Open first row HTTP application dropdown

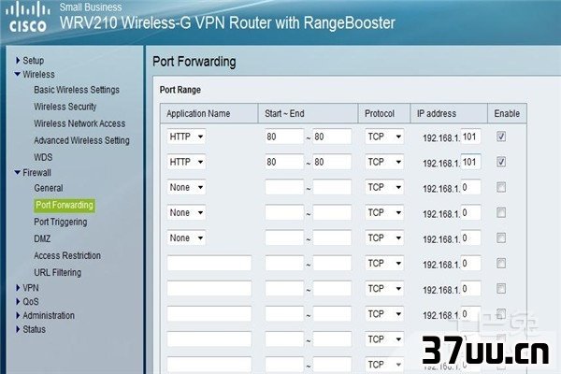[x=186, y=137]
